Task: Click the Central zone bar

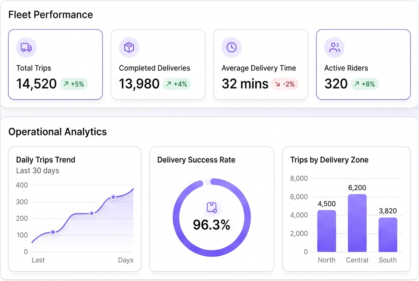Action: (357, 223)
